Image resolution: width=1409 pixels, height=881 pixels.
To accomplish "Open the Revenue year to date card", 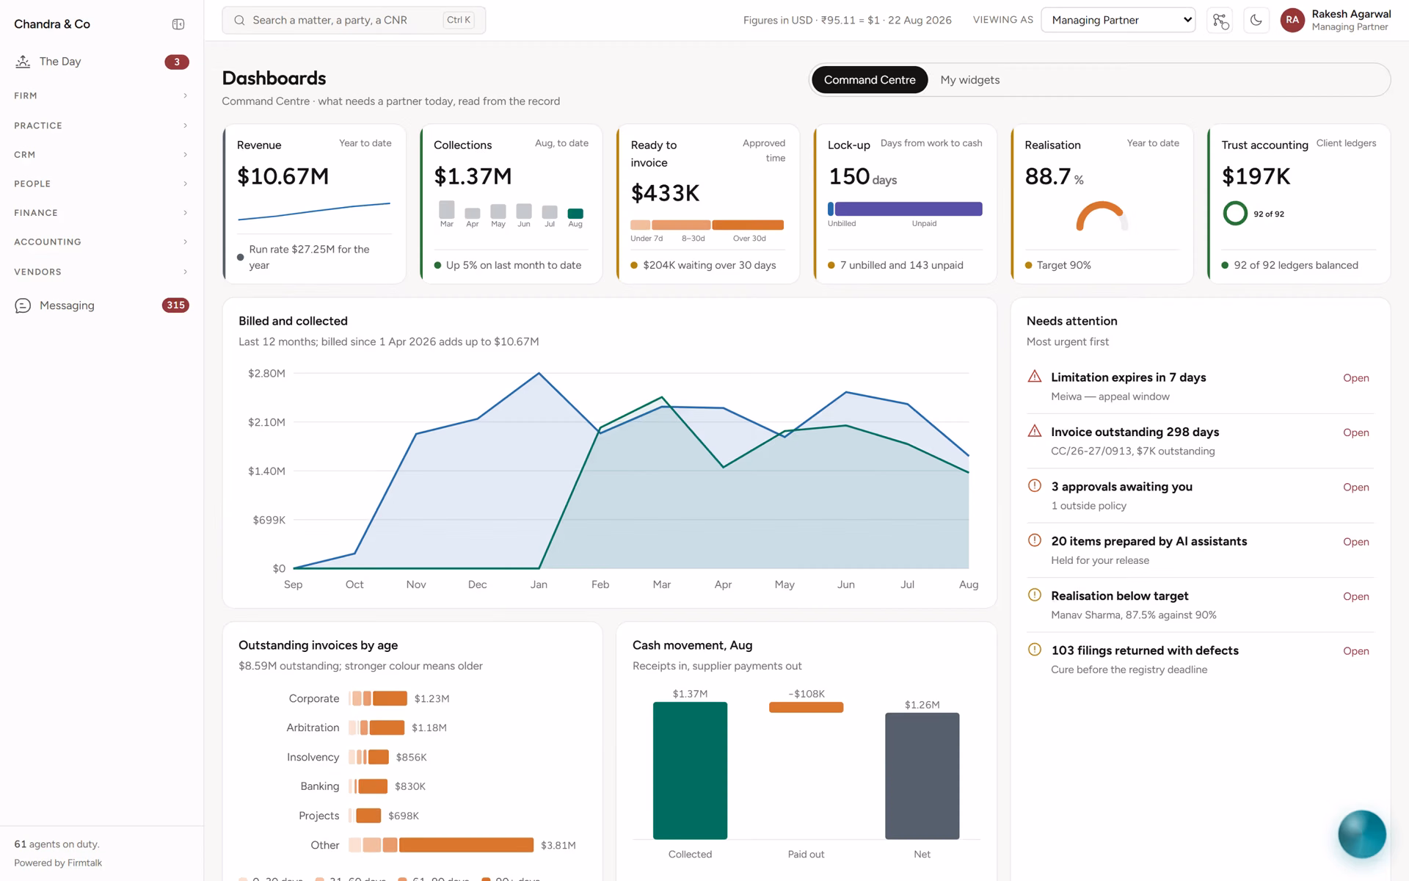I will pyautogui.click(x=314, y=204).
